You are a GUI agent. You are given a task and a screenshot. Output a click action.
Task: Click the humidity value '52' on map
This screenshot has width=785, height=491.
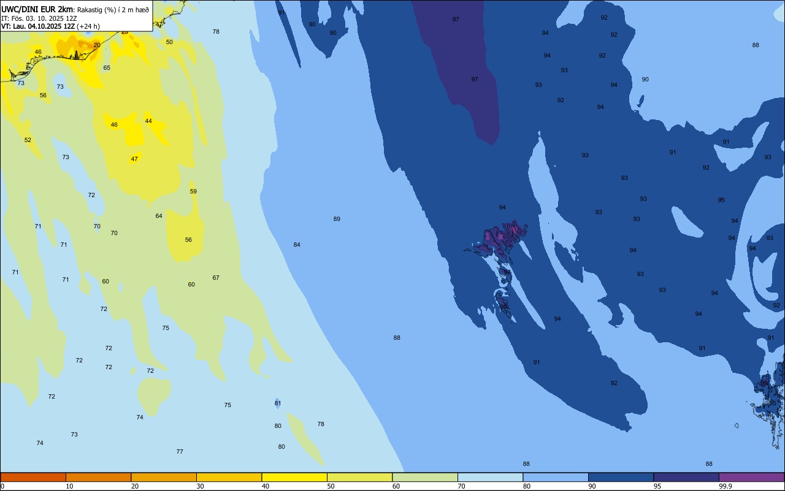click(28, 140)
